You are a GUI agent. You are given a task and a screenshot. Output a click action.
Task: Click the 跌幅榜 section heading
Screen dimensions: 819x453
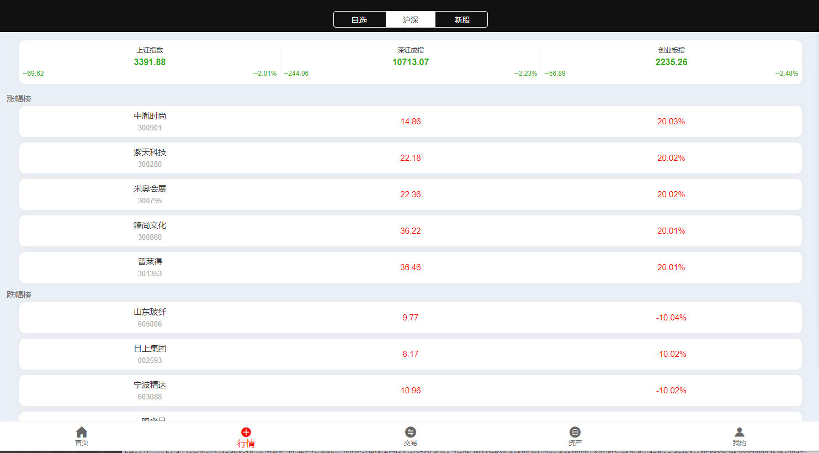(19, 294)
